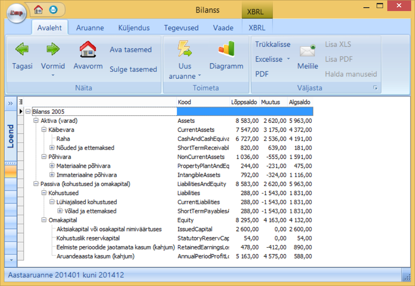This screenshot has width=415, height=286.
Task: Expand the Loend side panel chevron
Action: coord(10,103)
